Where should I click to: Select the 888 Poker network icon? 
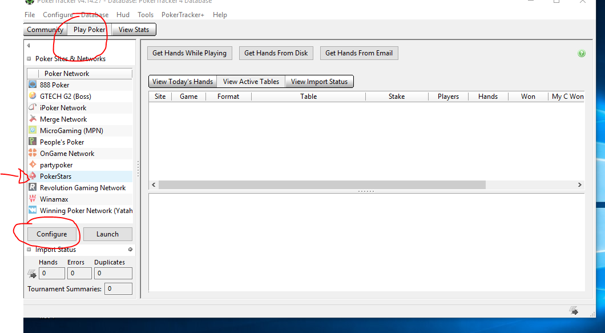[33, 85]
